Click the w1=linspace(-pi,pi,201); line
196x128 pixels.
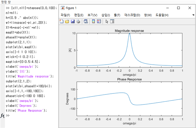coord(26,22)
